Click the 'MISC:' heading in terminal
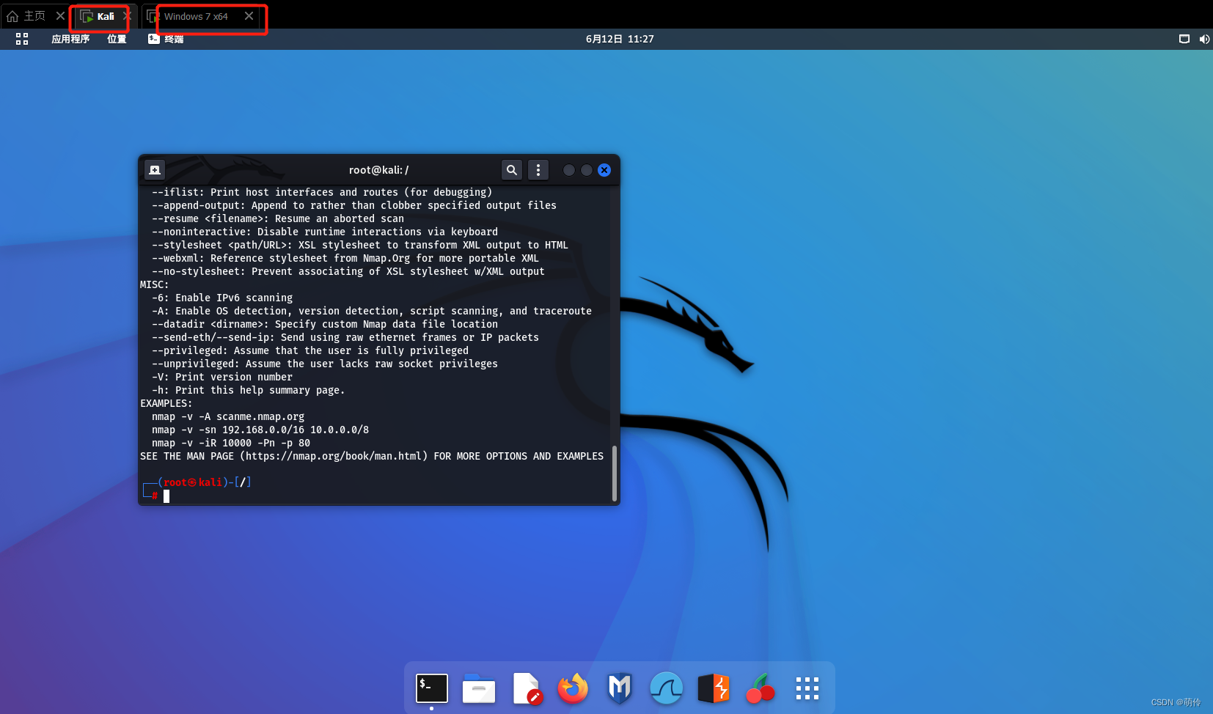The width and height of the screenshot is (1213, 714). point(155,284)
